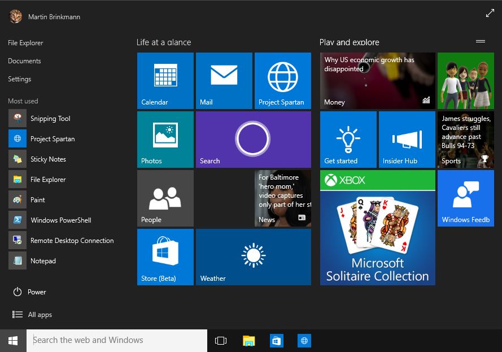Open the Xbox avatars tile
Image resolution: width=502 pixels, height=352 pixels.
click(x=466, y=81)
